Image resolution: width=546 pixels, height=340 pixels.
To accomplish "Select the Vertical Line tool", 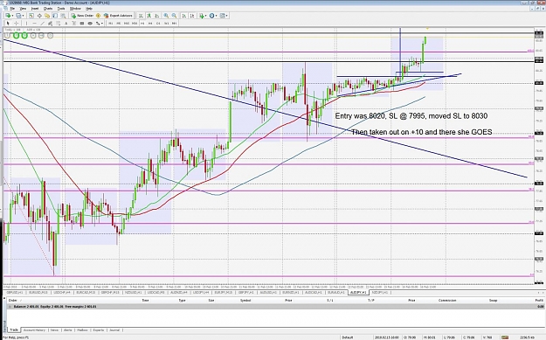I will [26, 24].
